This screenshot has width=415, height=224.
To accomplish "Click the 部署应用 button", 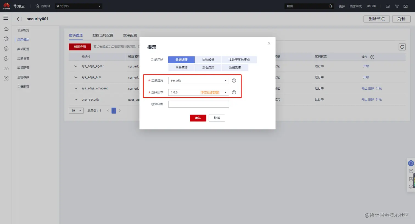I will point(80,47).
